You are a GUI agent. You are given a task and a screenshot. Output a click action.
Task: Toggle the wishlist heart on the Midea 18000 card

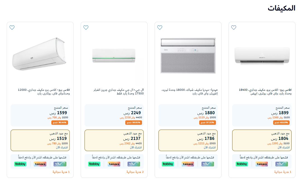coord(159,27)
